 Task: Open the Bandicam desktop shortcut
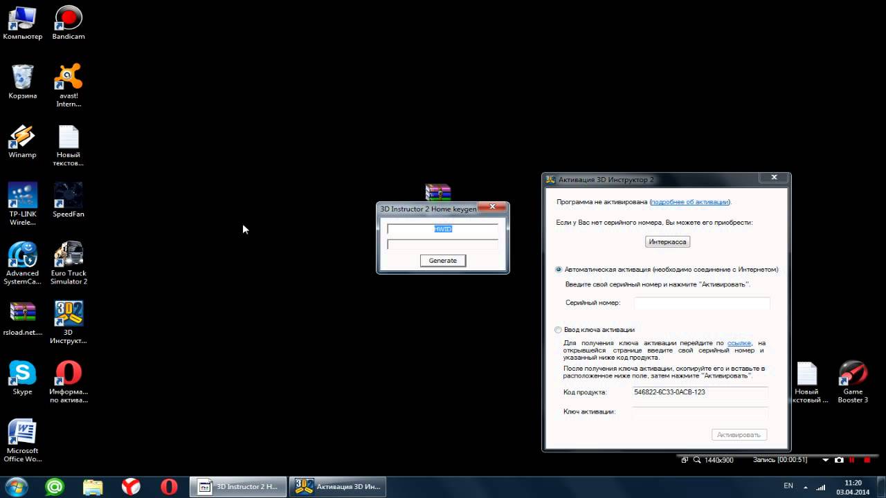click(69, 22)
